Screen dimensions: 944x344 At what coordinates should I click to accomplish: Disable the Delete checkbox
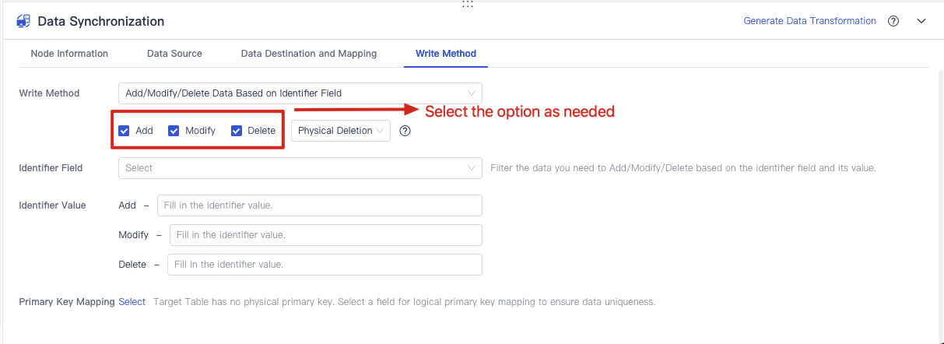coord(237,131)
